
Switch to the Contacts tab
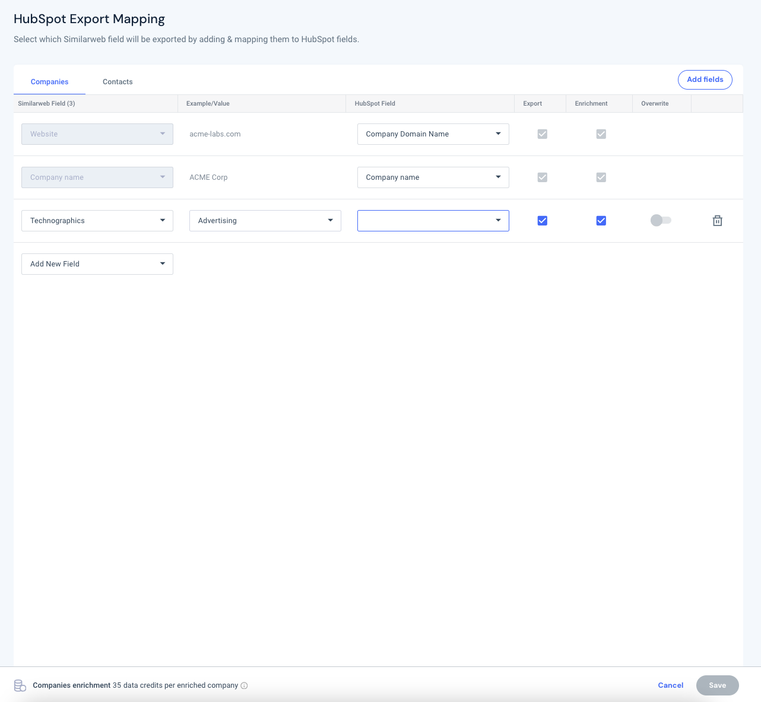[x=118, y=82]
